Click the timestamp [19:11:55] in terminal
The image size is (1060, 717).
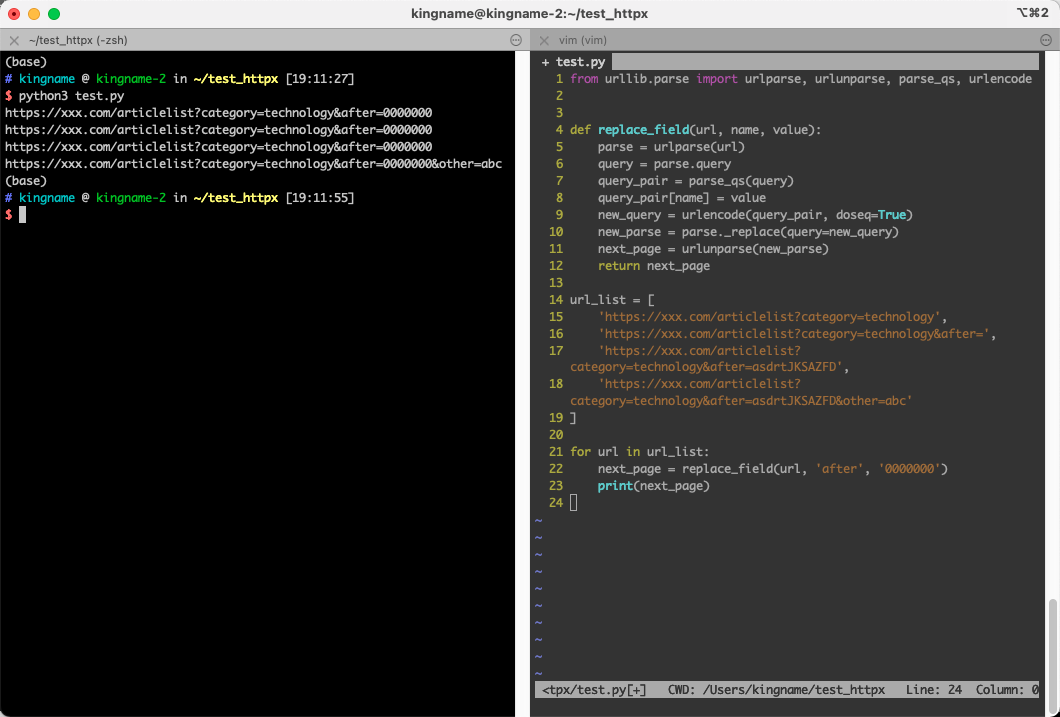tap(319, 198)
